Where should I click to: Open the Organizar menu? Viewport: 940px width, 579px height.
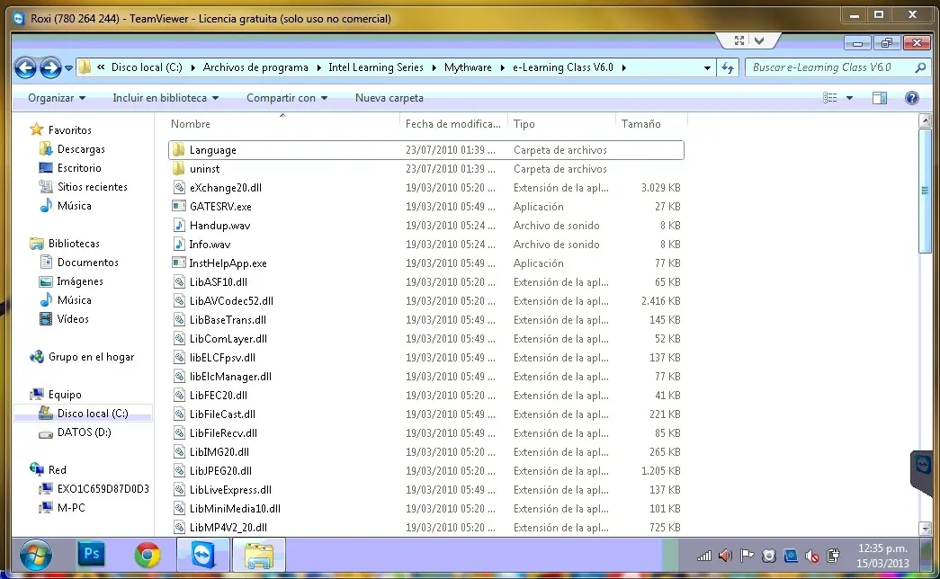click(x=57, y=98)
